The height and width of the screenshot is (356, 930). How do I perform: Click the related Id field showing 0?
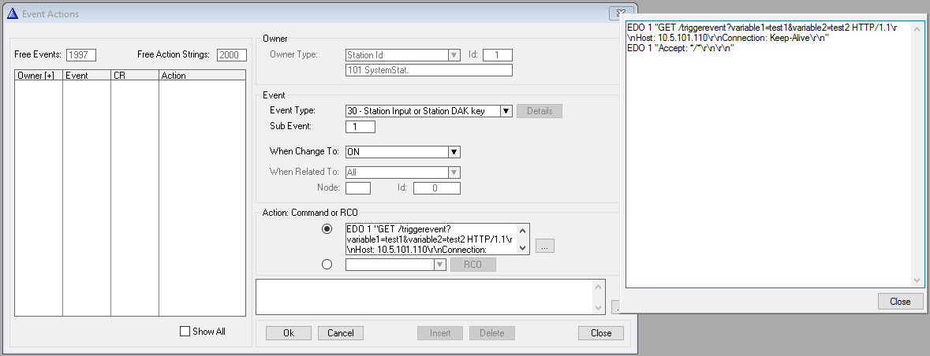point(436,187)
